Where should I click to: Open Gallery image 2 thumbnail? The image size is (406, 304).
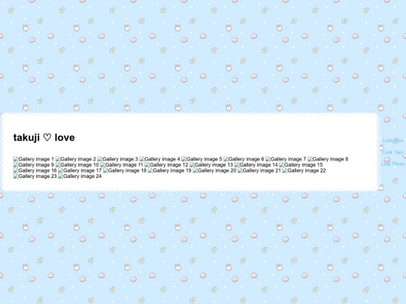tap(76, 159)
